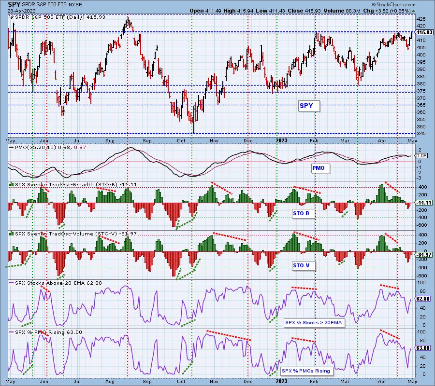
Task: Click the SPX Swenlin TradOsc-Breadth legend text
Action: coord(76,184)
